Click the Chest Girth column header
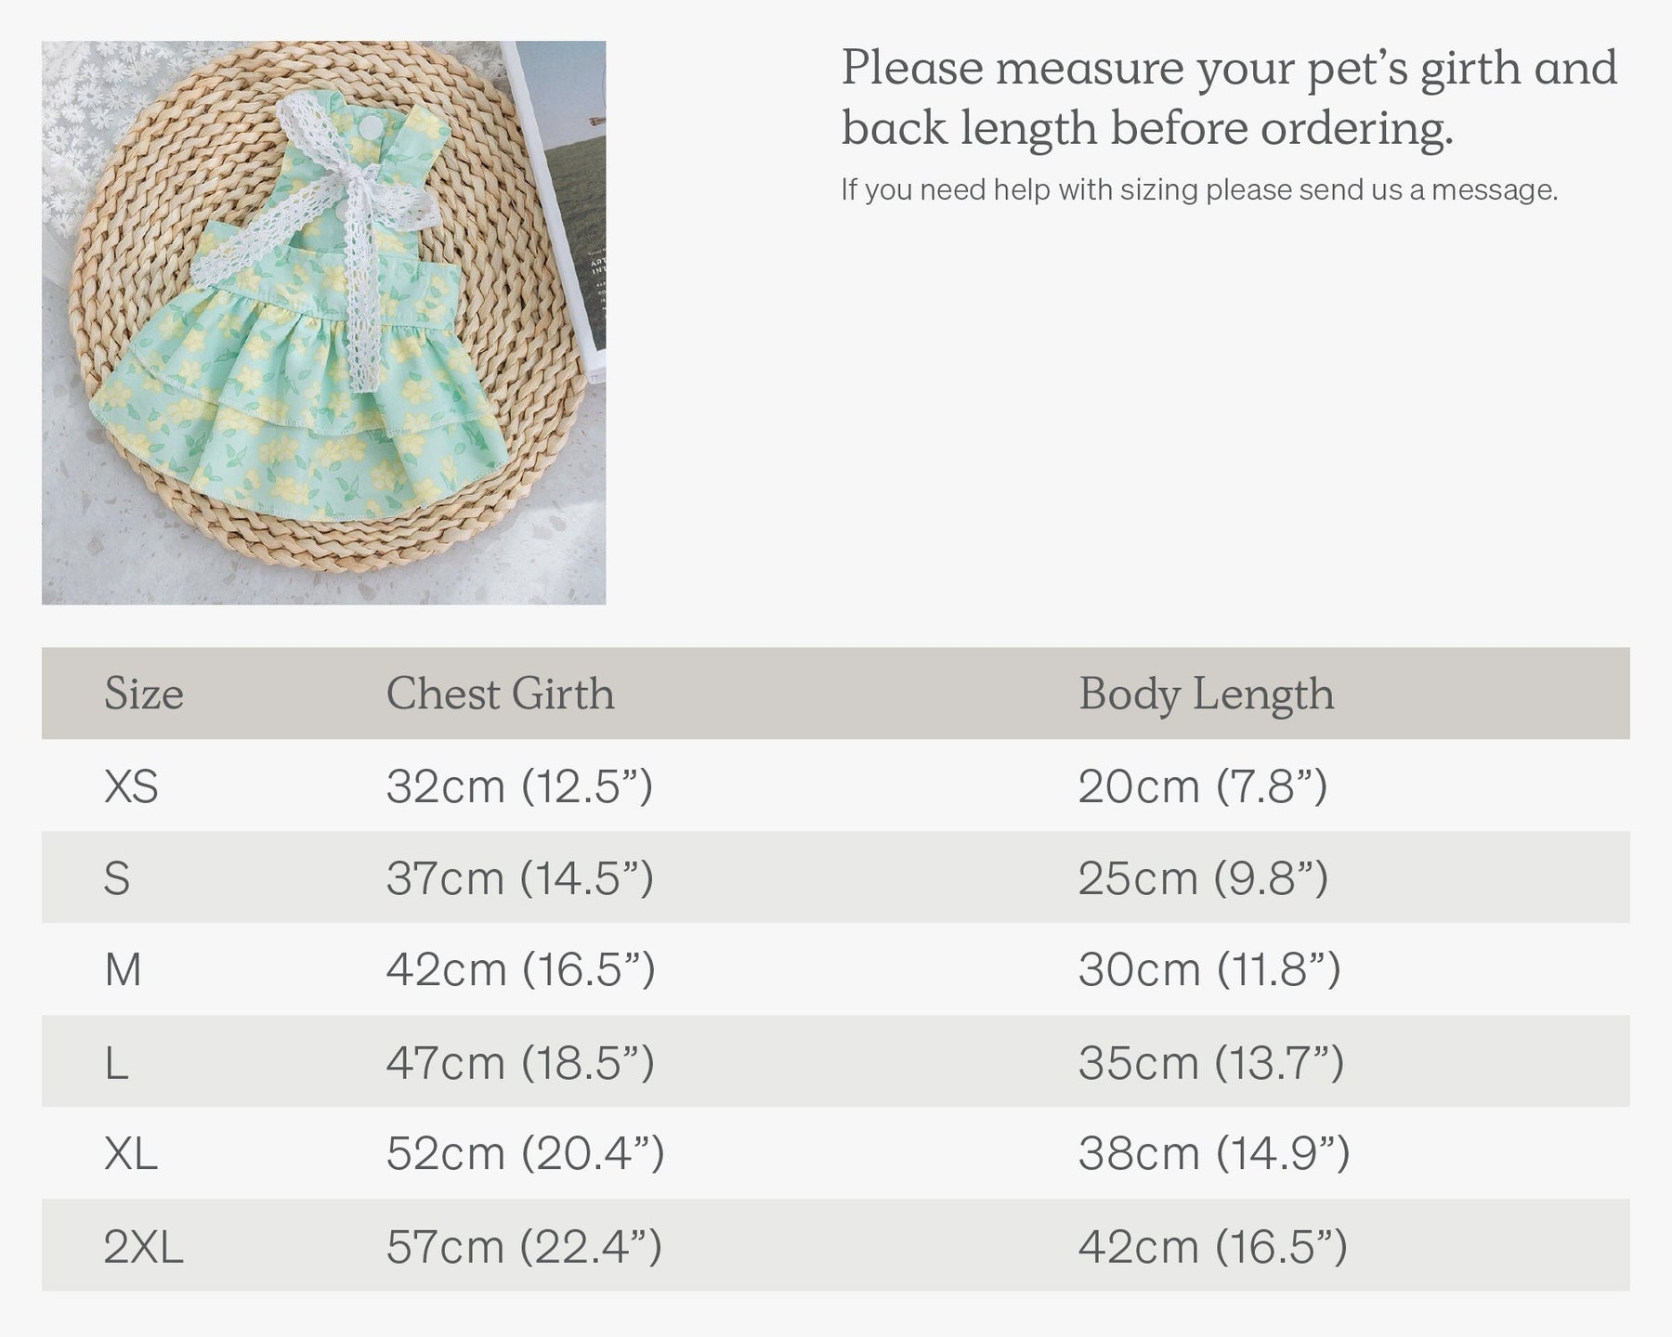The height and width of the screenshot is (1337, 1672). (500, 694)
